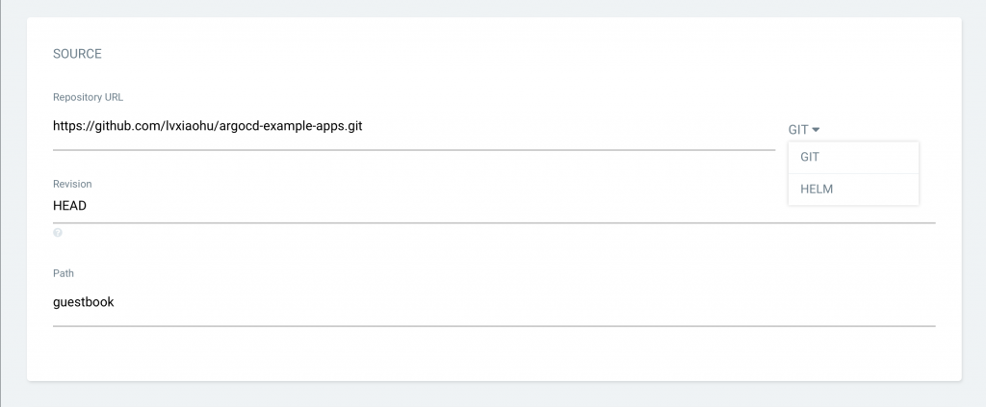Click the caret arrow beside GIT
The image size is (986, 407).
(x=816, y=129)
